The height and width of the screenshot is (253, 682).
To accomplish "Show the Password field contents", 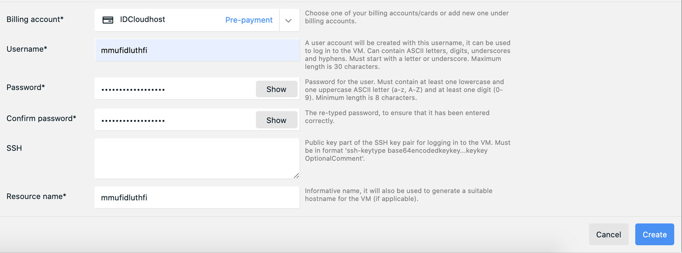I will pyautogui.click(x=276, y=89).
